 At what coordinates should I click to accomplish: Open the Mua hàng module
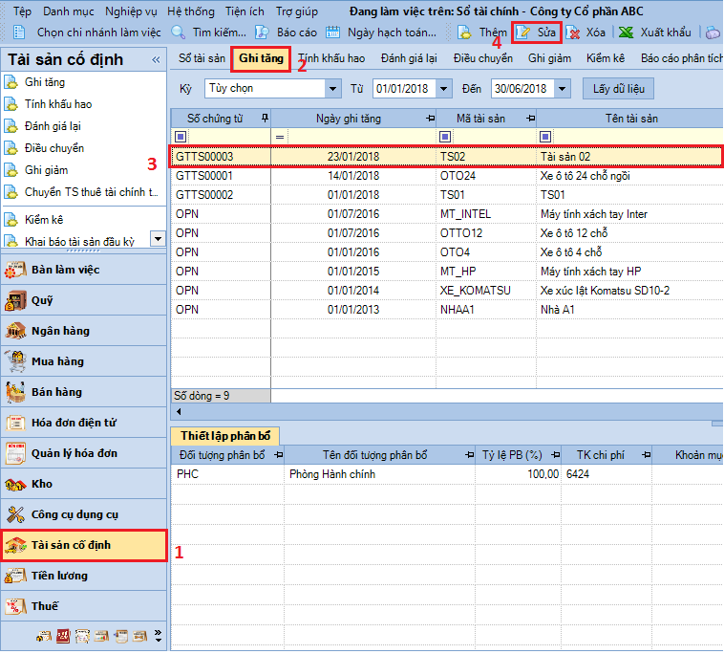click(83, 361)
